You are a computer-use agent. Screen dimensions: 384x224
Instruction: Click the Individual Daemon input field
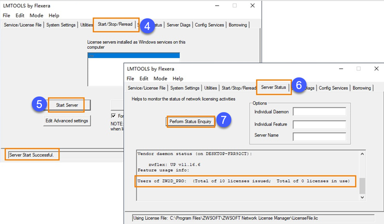click(319, 112)
